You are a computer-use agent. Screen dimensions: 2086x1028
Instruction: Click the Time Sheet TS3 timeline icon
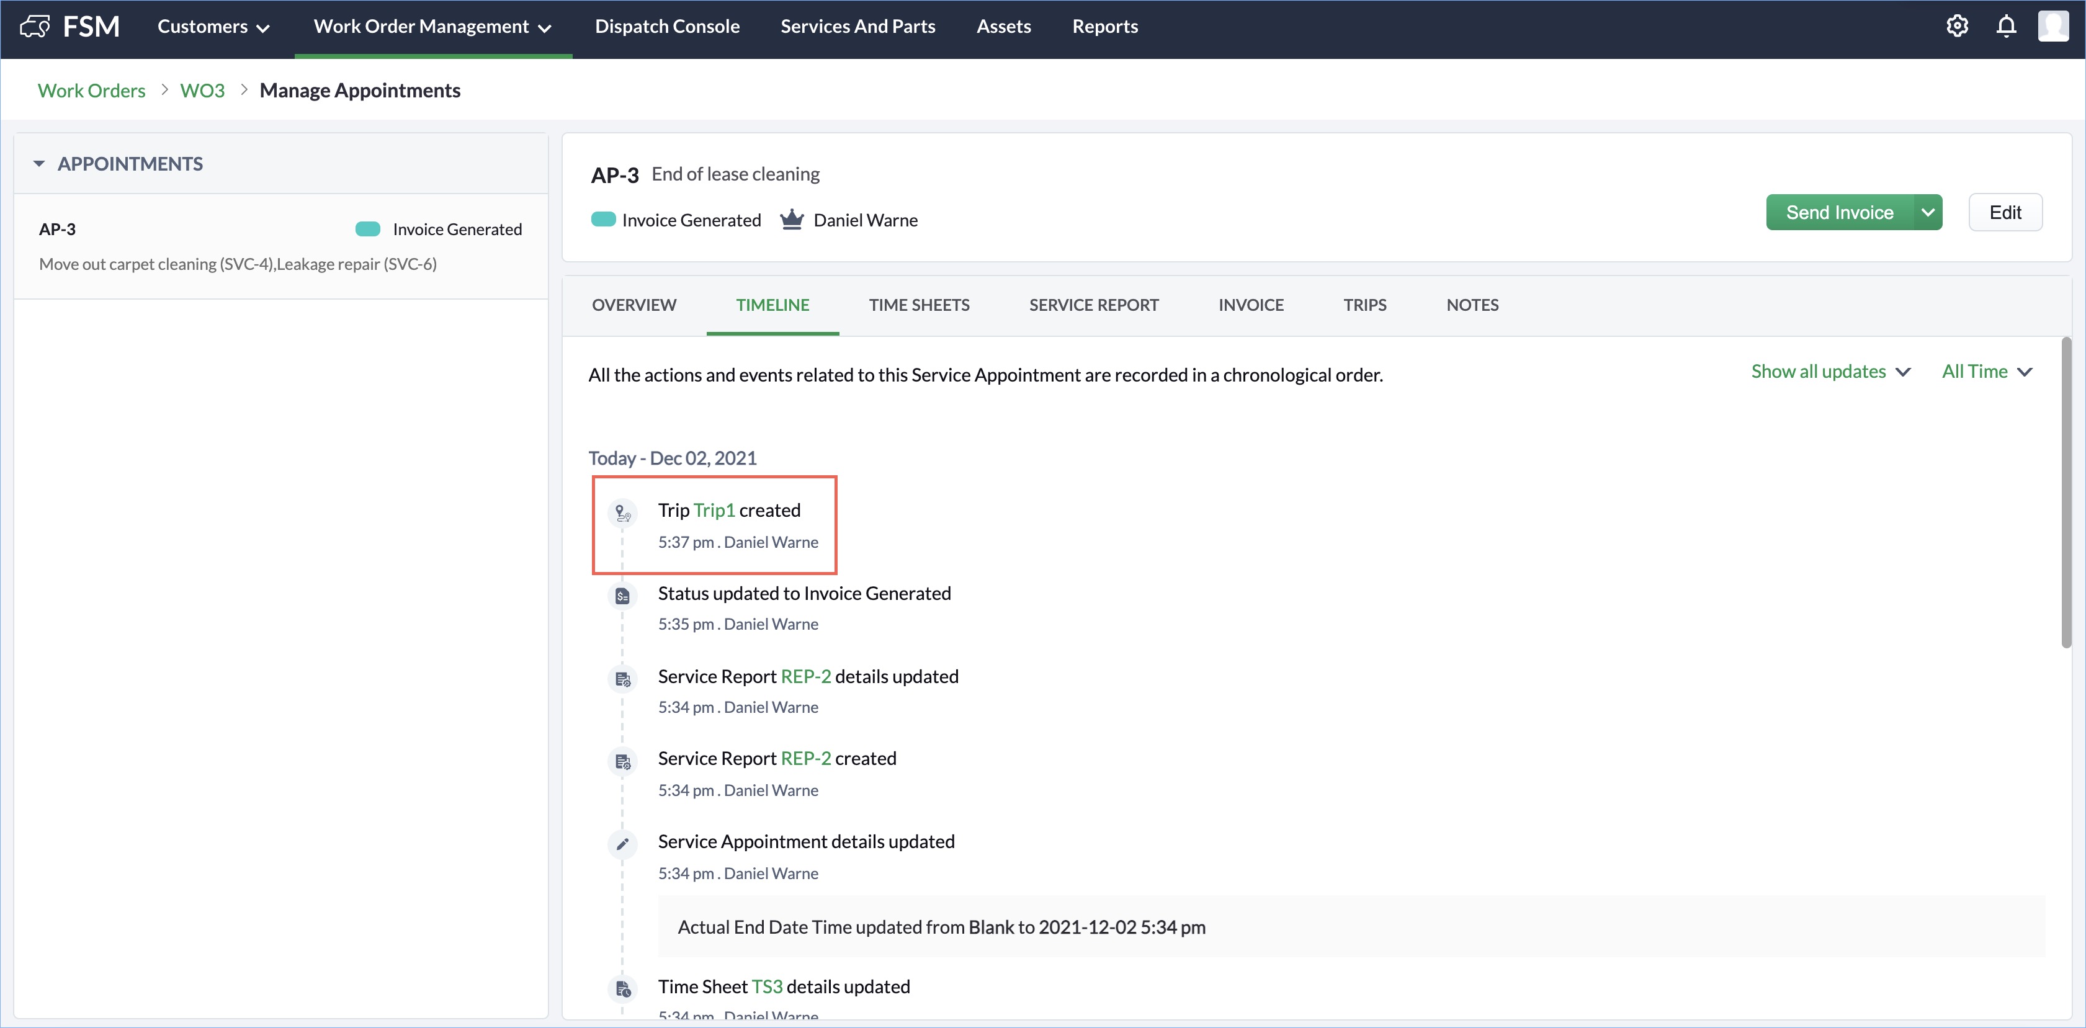[x=622, y=989]
